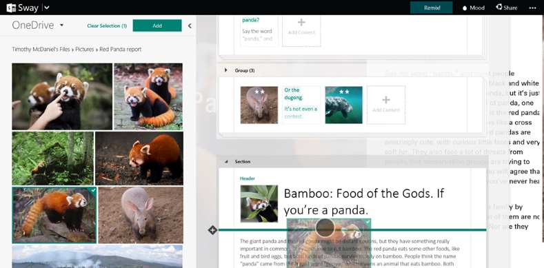Click Red Panda report breadcrumb
The image size is (544, 268).
(x=121, y=49)
